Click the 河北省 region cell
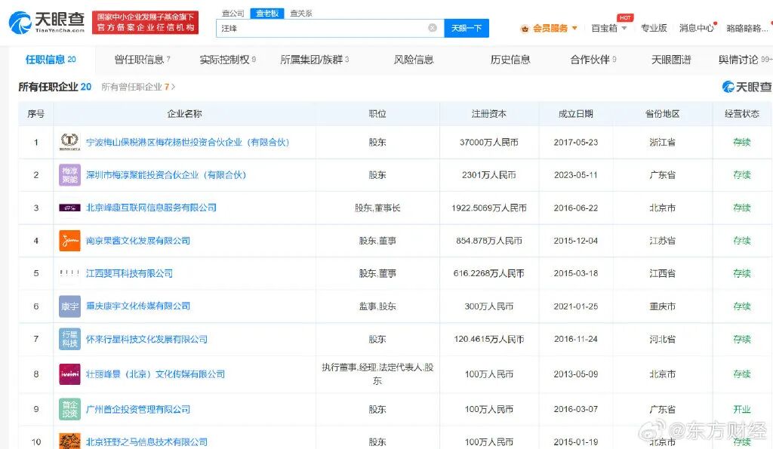773x449 pixels. 662,339
